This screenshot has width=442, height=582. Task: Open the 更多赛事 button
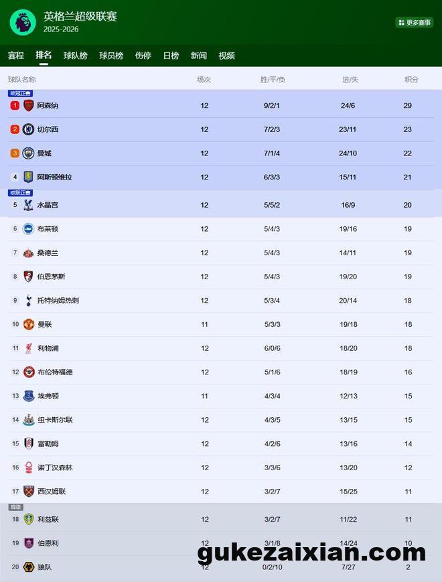coord(415,23)
